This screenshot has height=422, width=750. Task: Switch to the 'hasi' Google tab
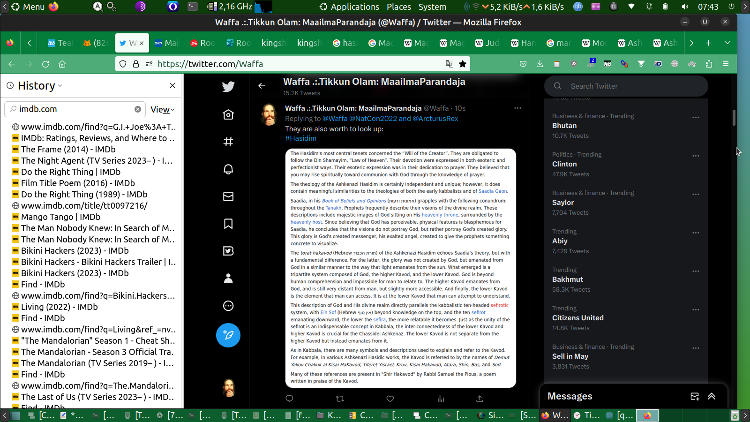345,43
